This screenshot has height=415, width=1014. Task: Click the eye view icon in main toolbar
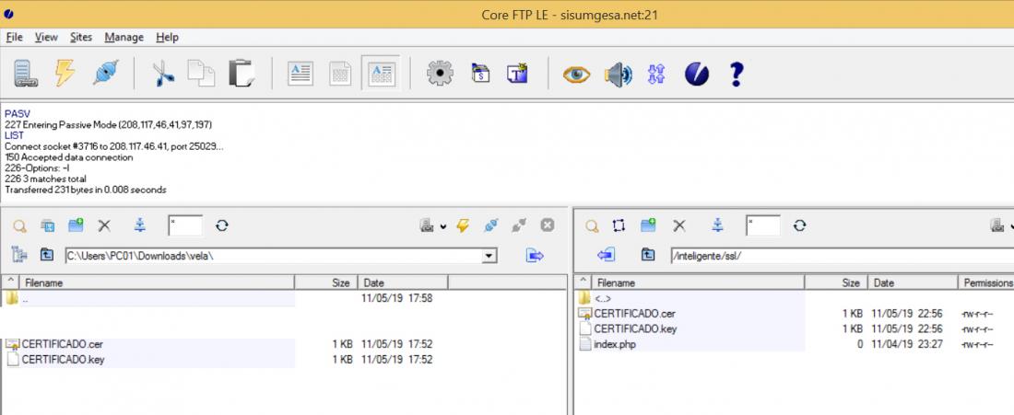576,75
